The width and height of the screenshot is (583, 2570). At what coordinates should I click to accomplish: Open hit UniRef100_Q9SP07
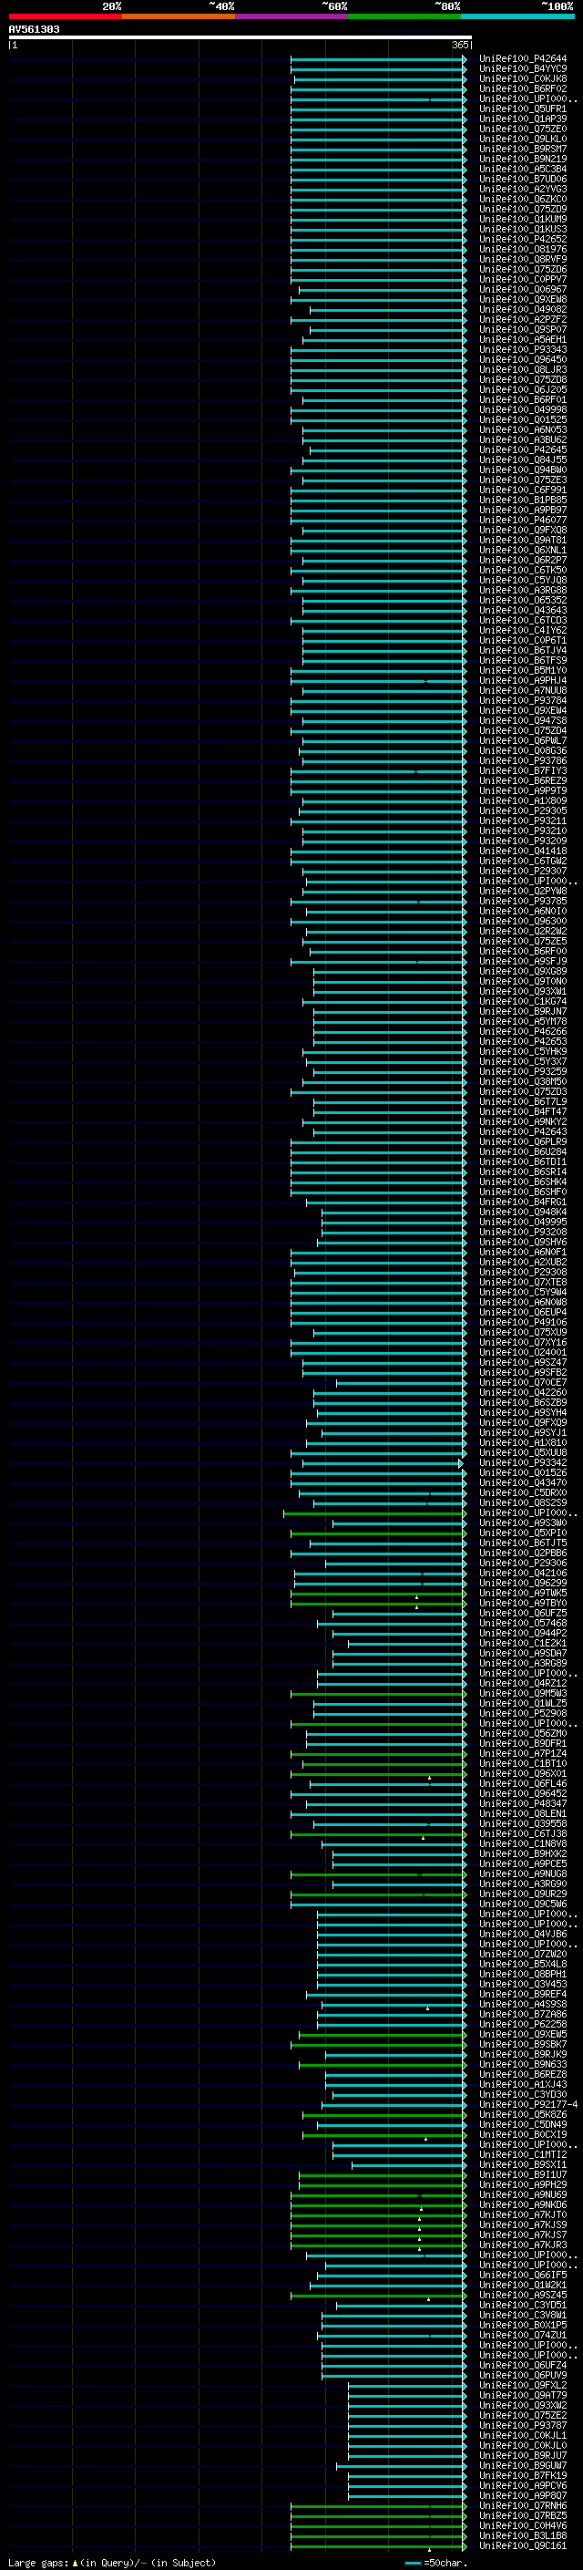pos(523,329)
